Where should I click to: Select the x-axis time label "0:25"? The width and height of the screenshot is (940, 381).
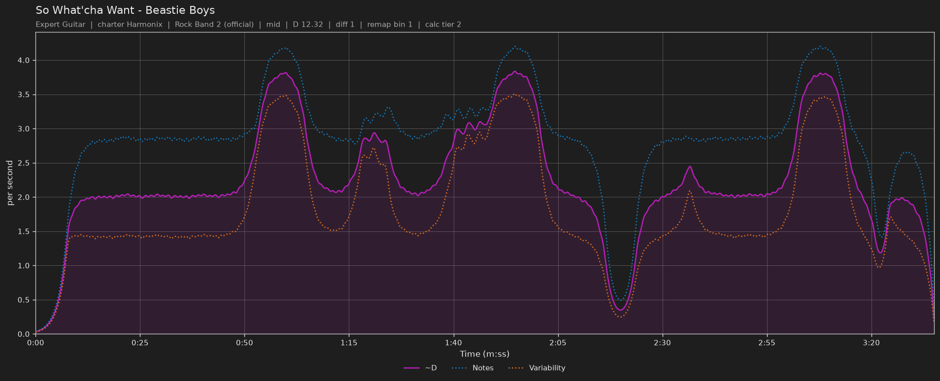tap(140, 343)
